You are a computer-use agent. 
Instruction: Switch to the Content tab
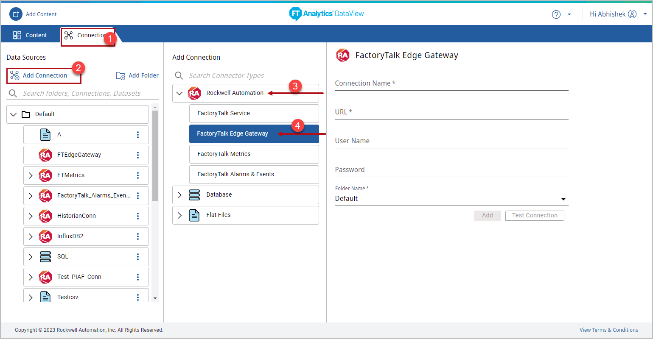tap(30, 35)
